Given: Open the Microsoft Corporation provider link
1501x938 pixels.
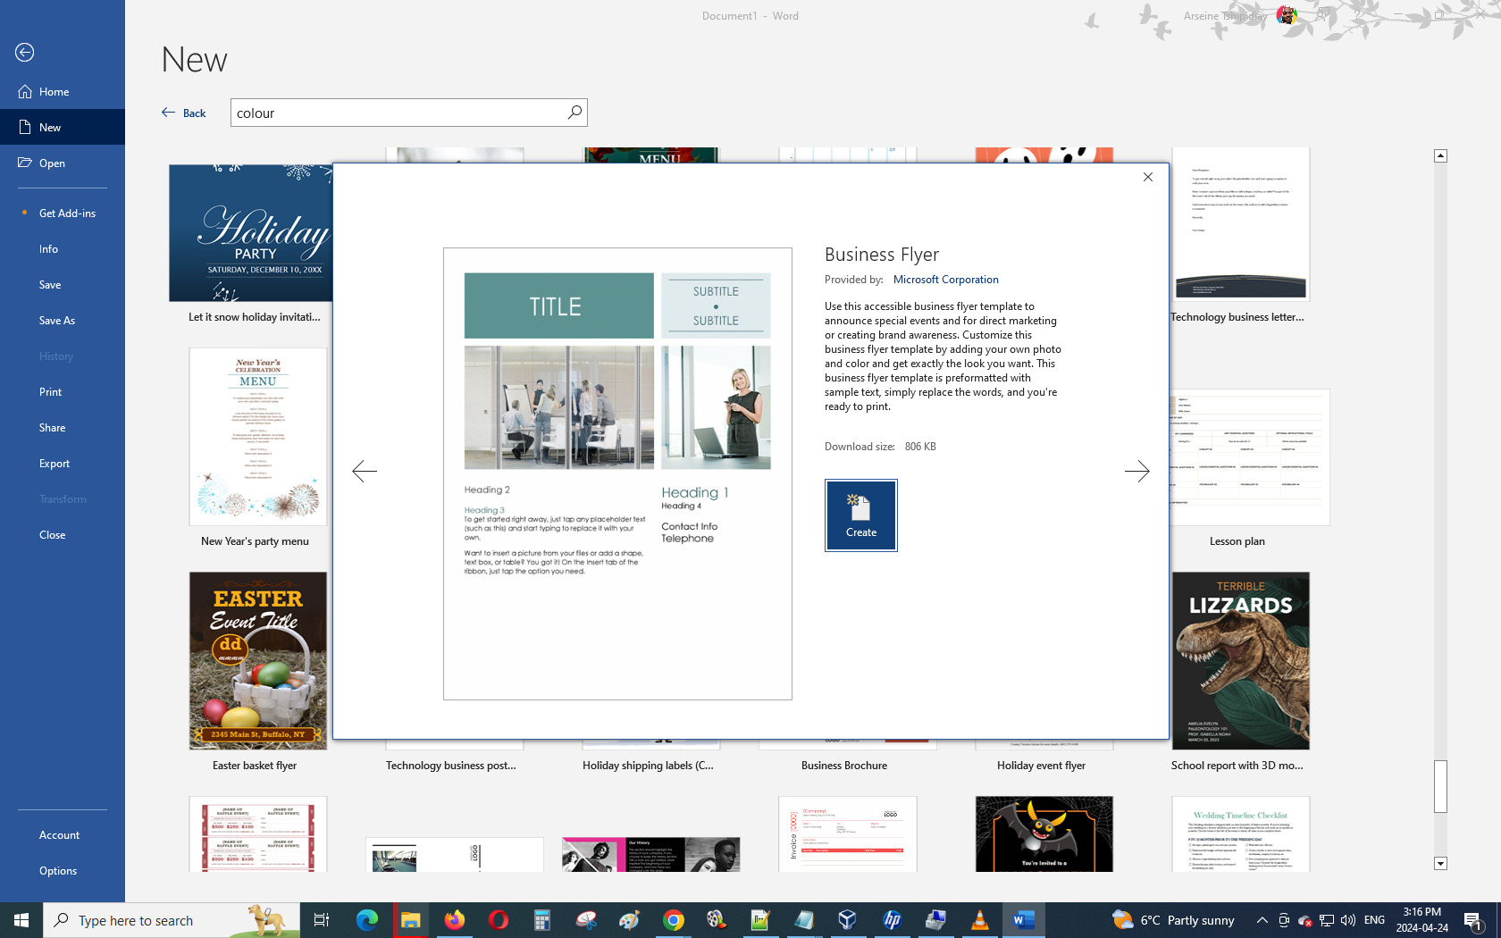Looking at the screenshot, I should pos(945,280).
